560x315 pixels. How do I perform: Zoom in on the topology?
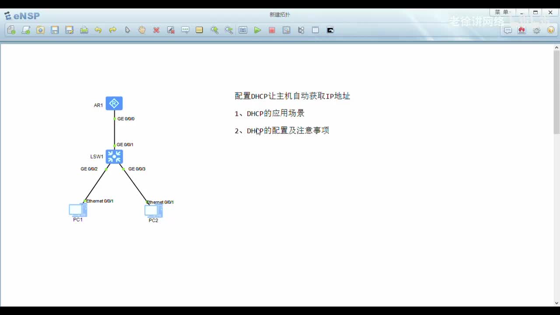214,30
